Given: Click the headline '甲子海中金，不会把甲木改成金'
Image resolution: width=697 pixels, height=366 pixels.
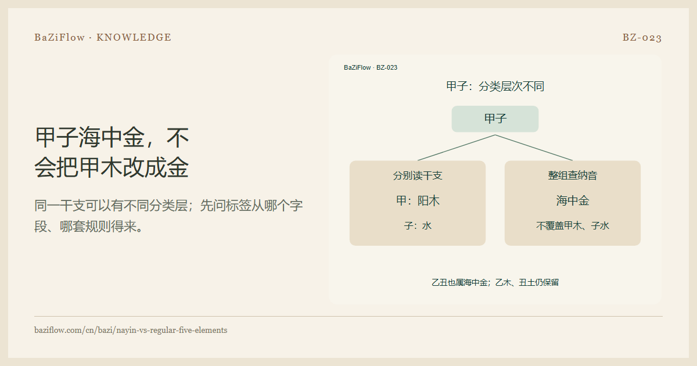Looking at the screenshot, I should pyautogui.click(x=112, y=153).
